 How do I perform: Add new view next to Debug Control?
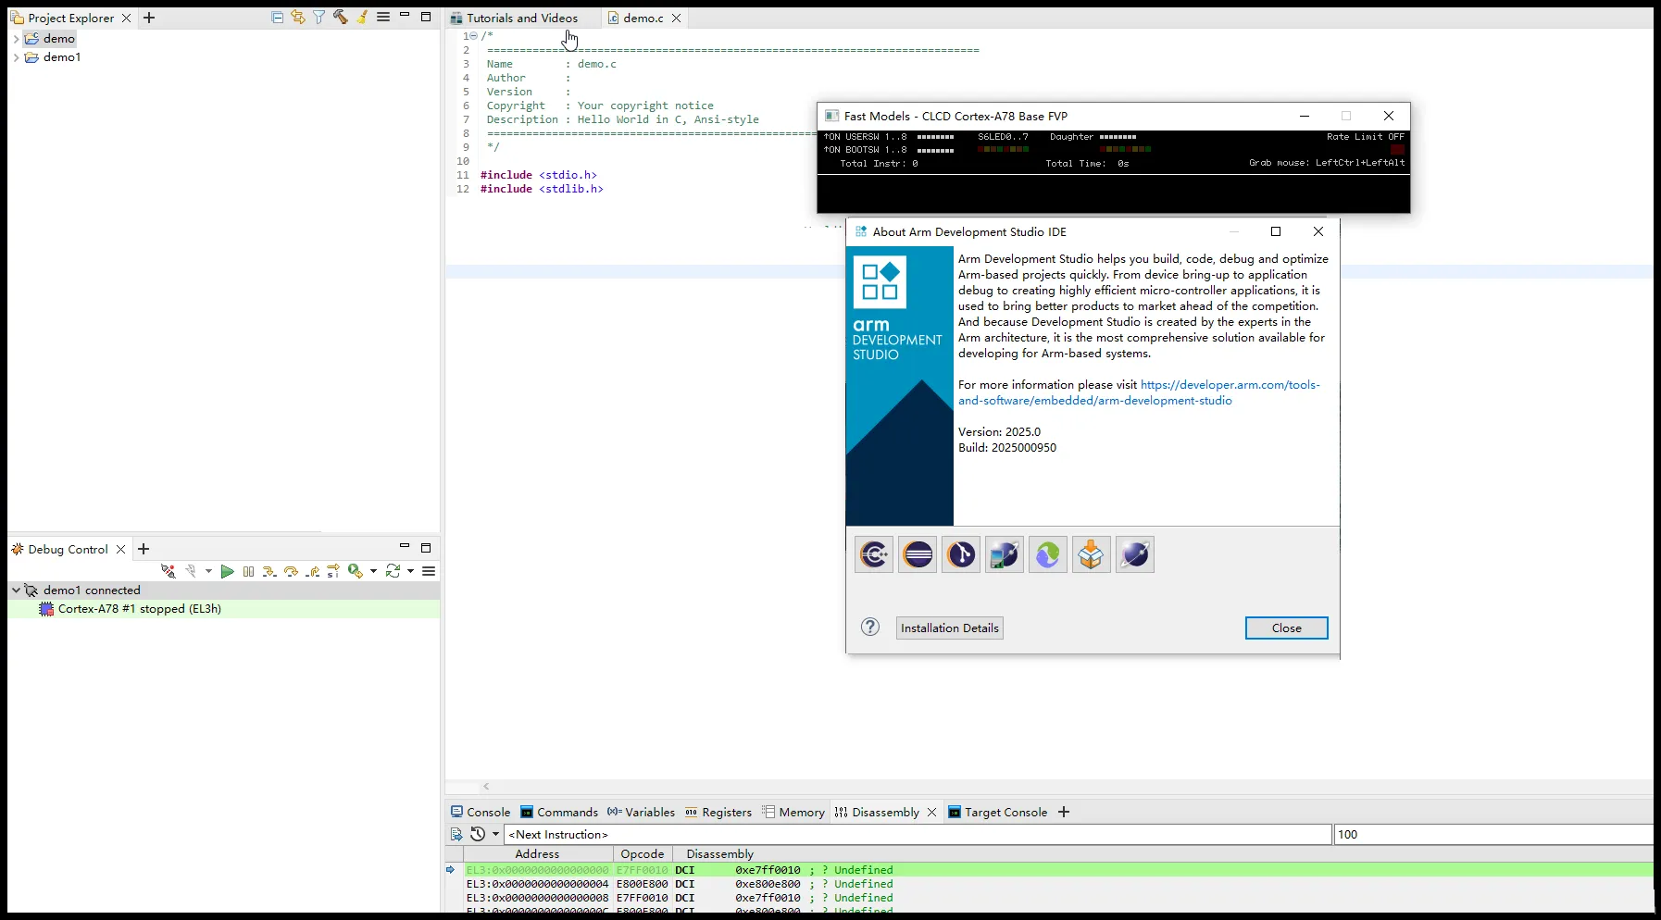click(144, 549)
